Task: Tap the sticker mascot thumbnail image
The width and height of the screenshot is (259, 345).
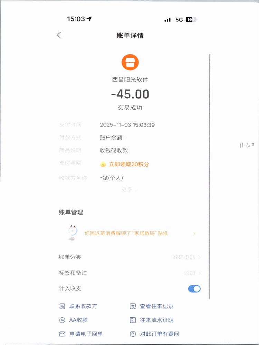Action: click(73, 232)
